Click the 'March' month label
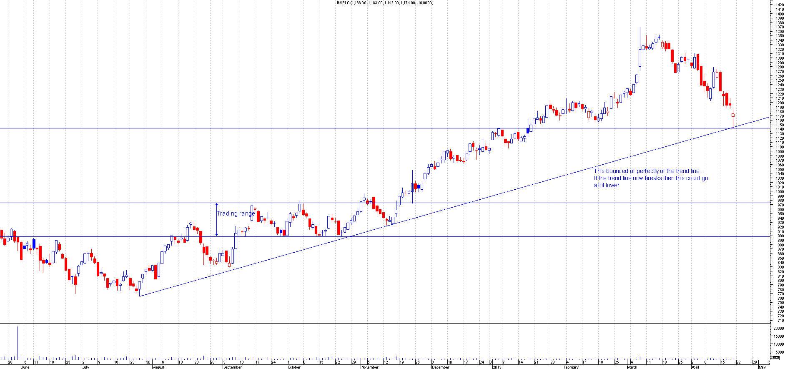Viewport: 785px width, 369px height. tap(632, 367)
